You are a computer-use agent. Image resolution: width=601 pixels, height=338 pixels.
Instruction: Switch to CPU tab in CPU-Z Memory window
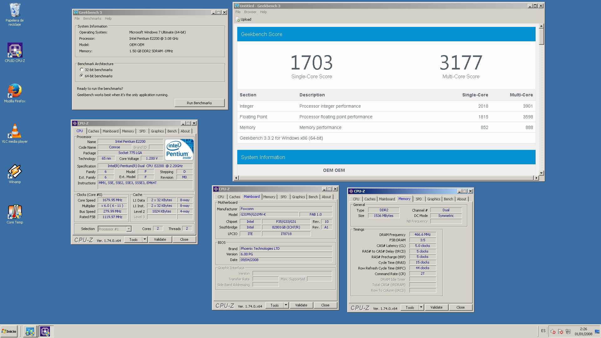(356, 199)
